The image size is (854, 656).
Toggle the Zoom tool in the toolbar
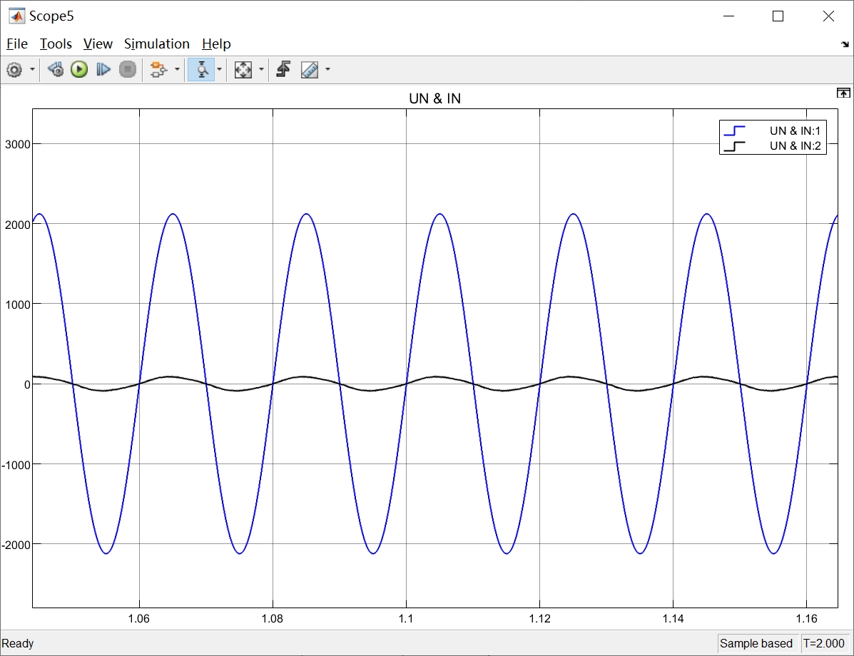point(201,70)
